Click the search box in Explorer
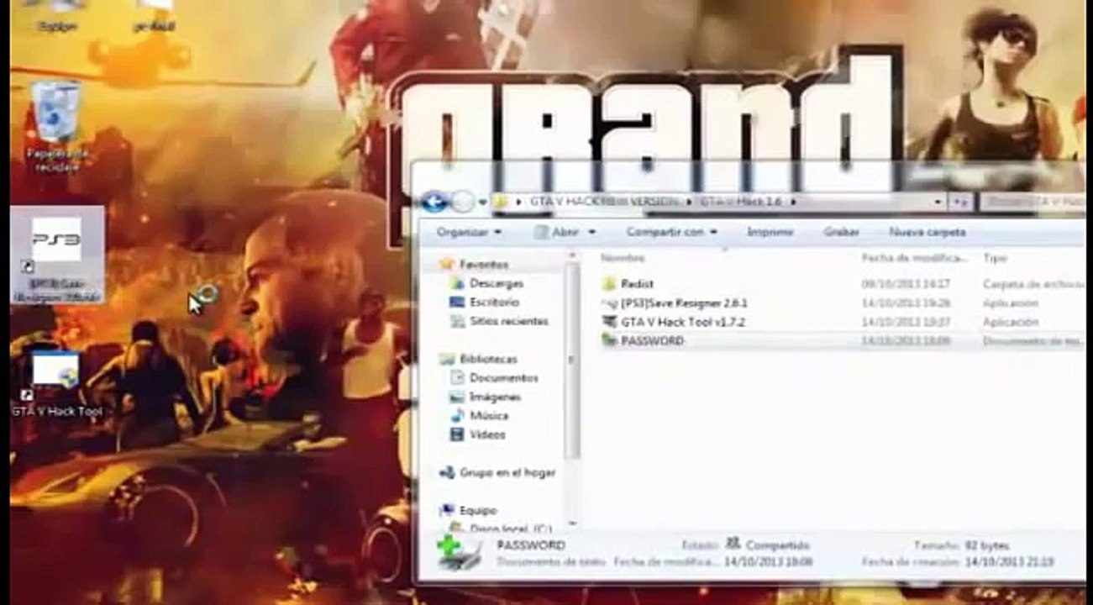Screen dimensions: 1093x605 1033,203
